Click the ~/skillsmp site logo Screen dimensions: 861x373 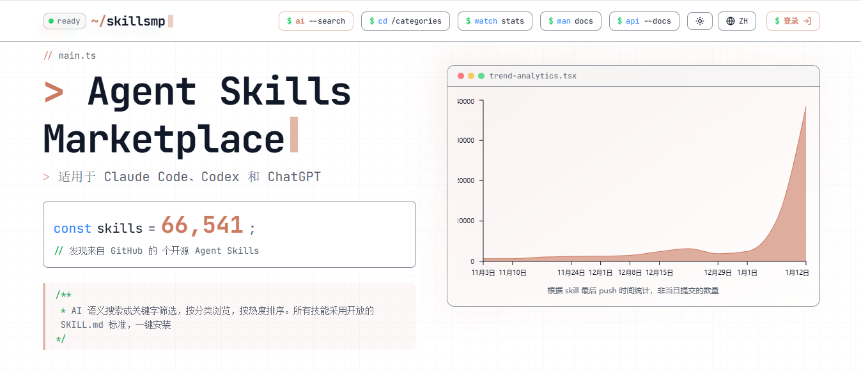(128, 21)
